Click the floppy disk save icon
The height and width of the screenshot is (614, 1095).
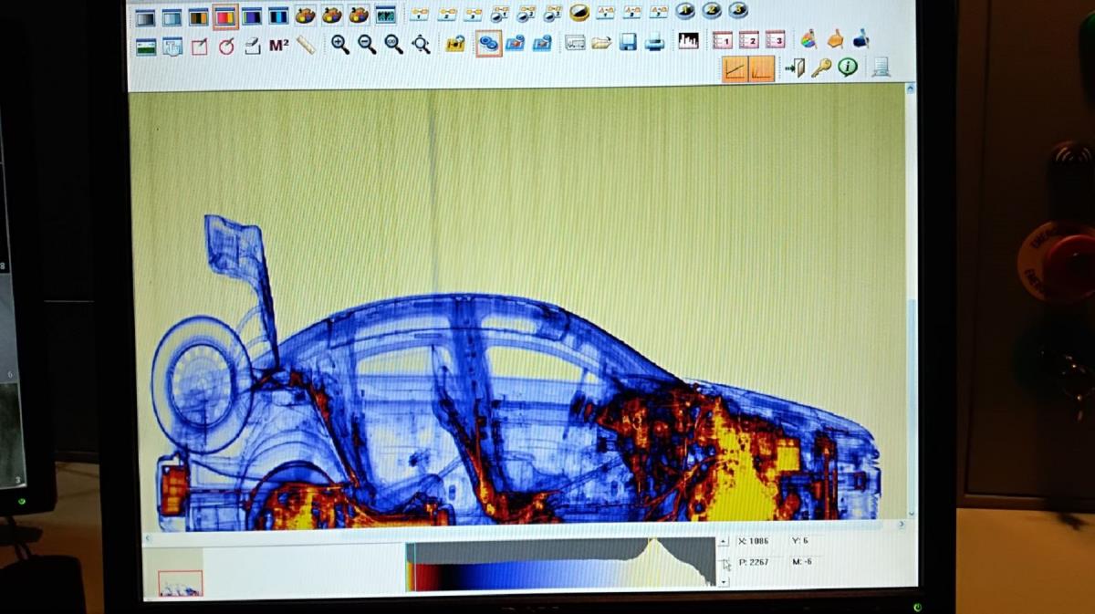pyautogui.click(x=628, y=42)
